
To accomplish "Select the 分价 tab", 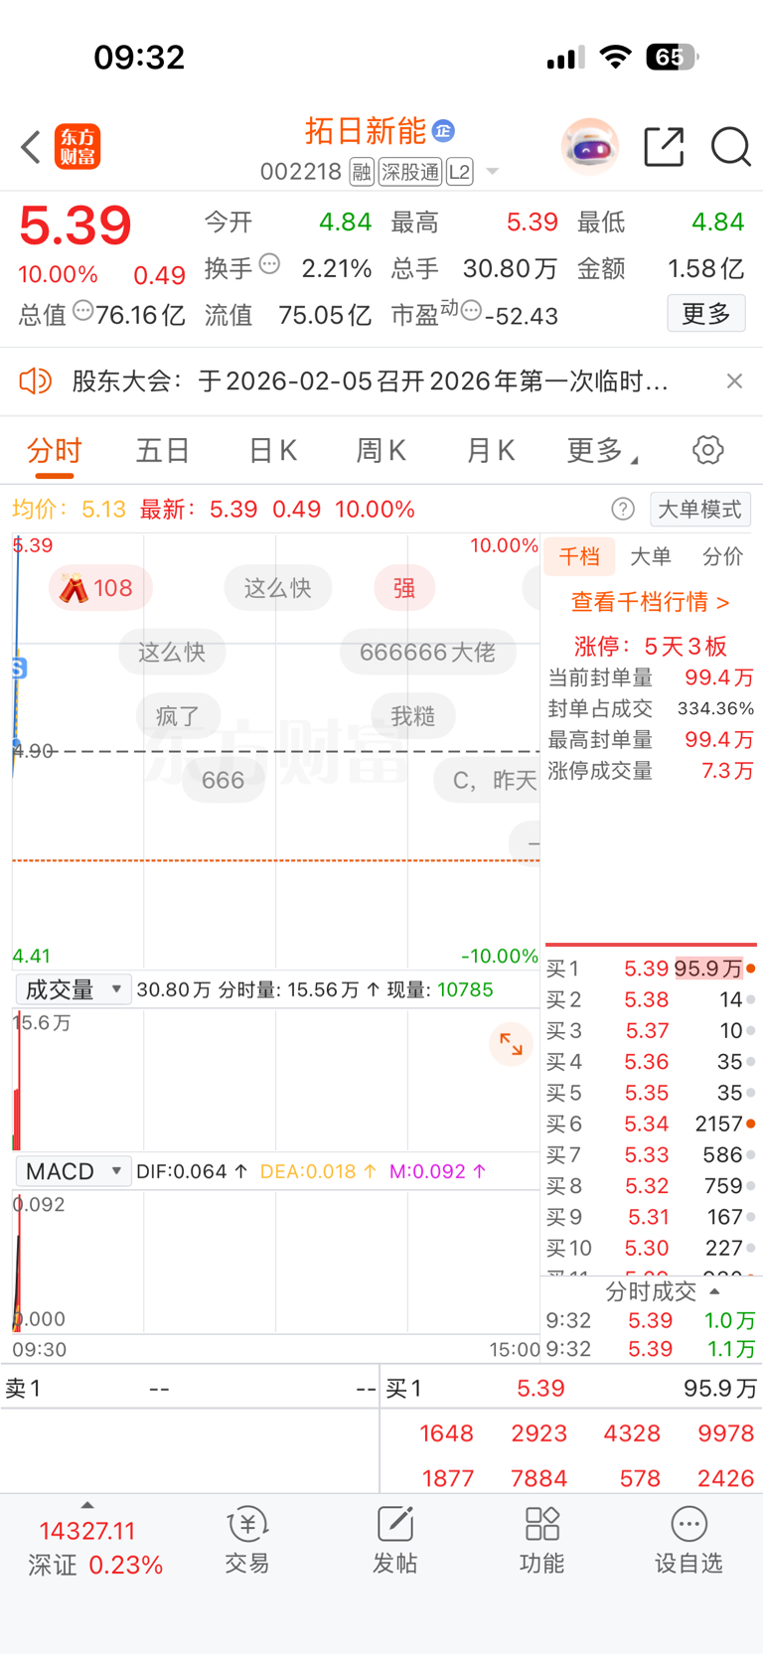I will [x=722, y=556].
